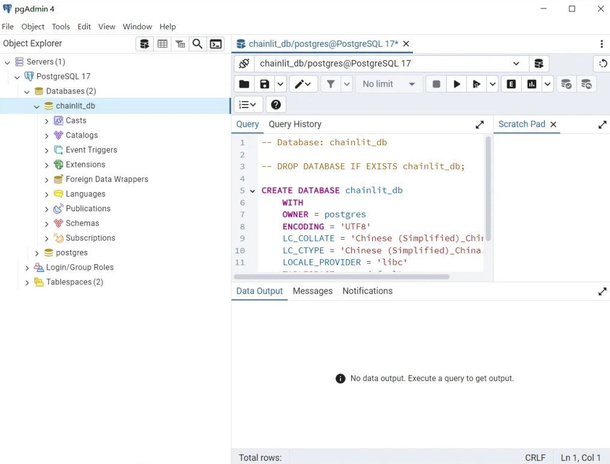Open the View menu
The height and width of the screenshot is (464, 610).
pyautogui.click(x=107, y=26)
